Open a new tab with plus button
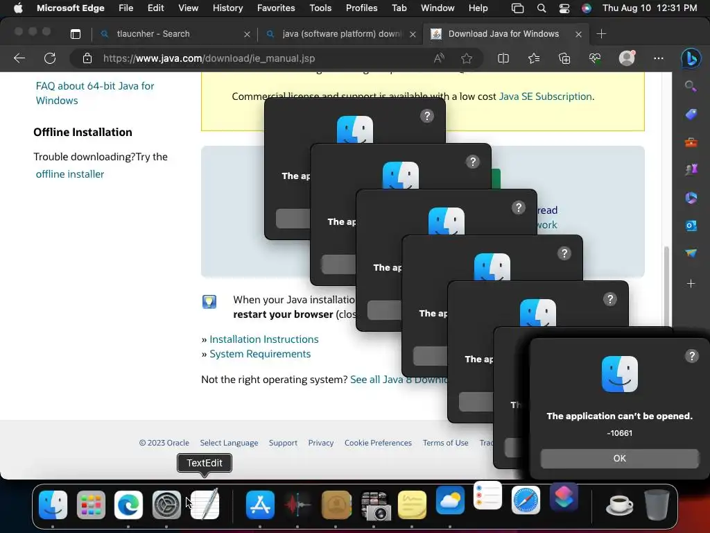This screenshot has height=533, width=710. (x=601, y=34)
